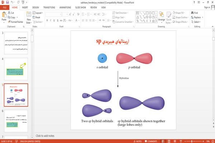Switch to Normal view in the status bar
This screenshot has width=215, height=143.
point(163,141)
